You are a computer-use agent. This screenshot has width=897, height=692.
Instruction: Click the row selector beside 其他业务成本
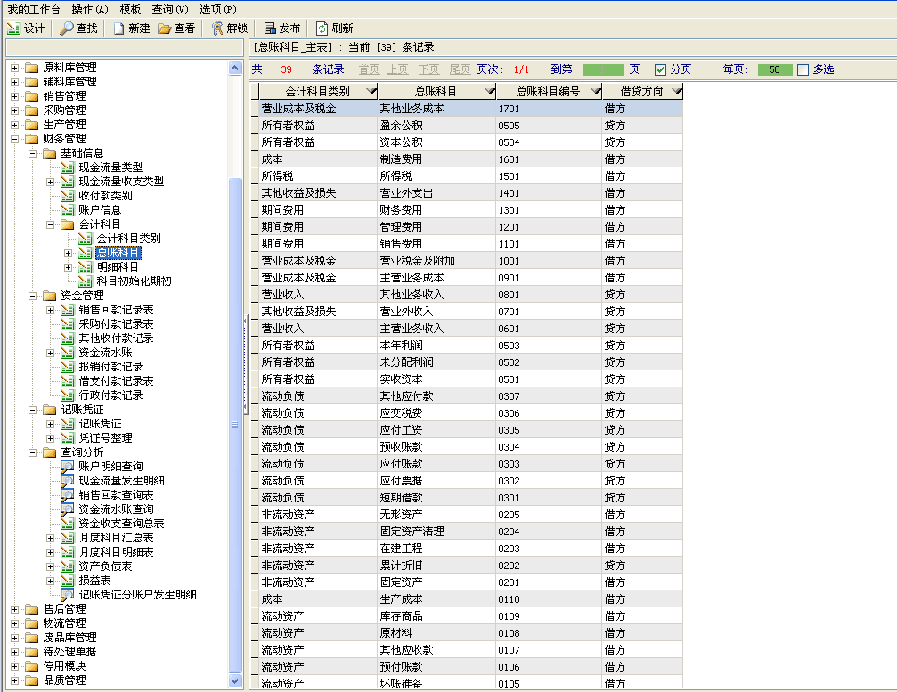coord(255,109)
